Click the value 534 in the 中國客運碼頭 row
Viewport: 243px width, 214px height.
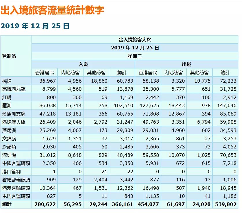(103, 163)
